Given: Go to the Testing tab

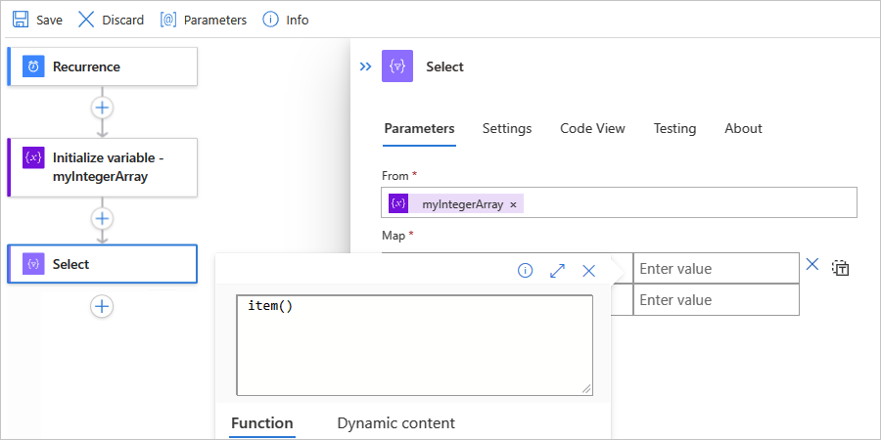Looking at the screenshot, I should point(674,128).
